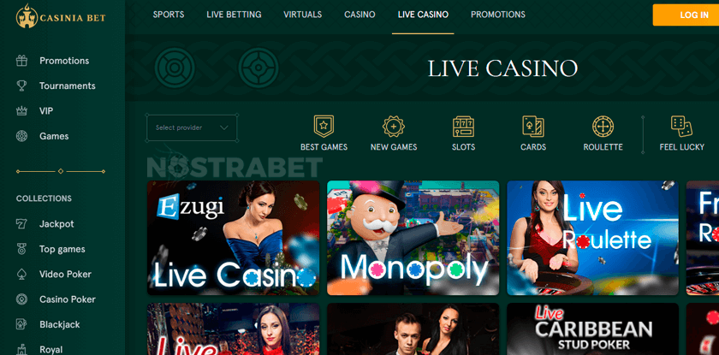Open the Live Betting tab
Viewport: 719px width, 355px height.
[x=234, y=15]
